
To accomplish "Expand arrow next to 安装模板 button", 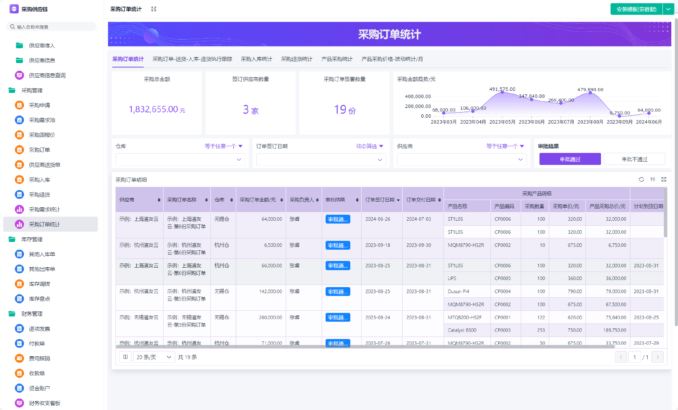I will (x=668, y=9).
